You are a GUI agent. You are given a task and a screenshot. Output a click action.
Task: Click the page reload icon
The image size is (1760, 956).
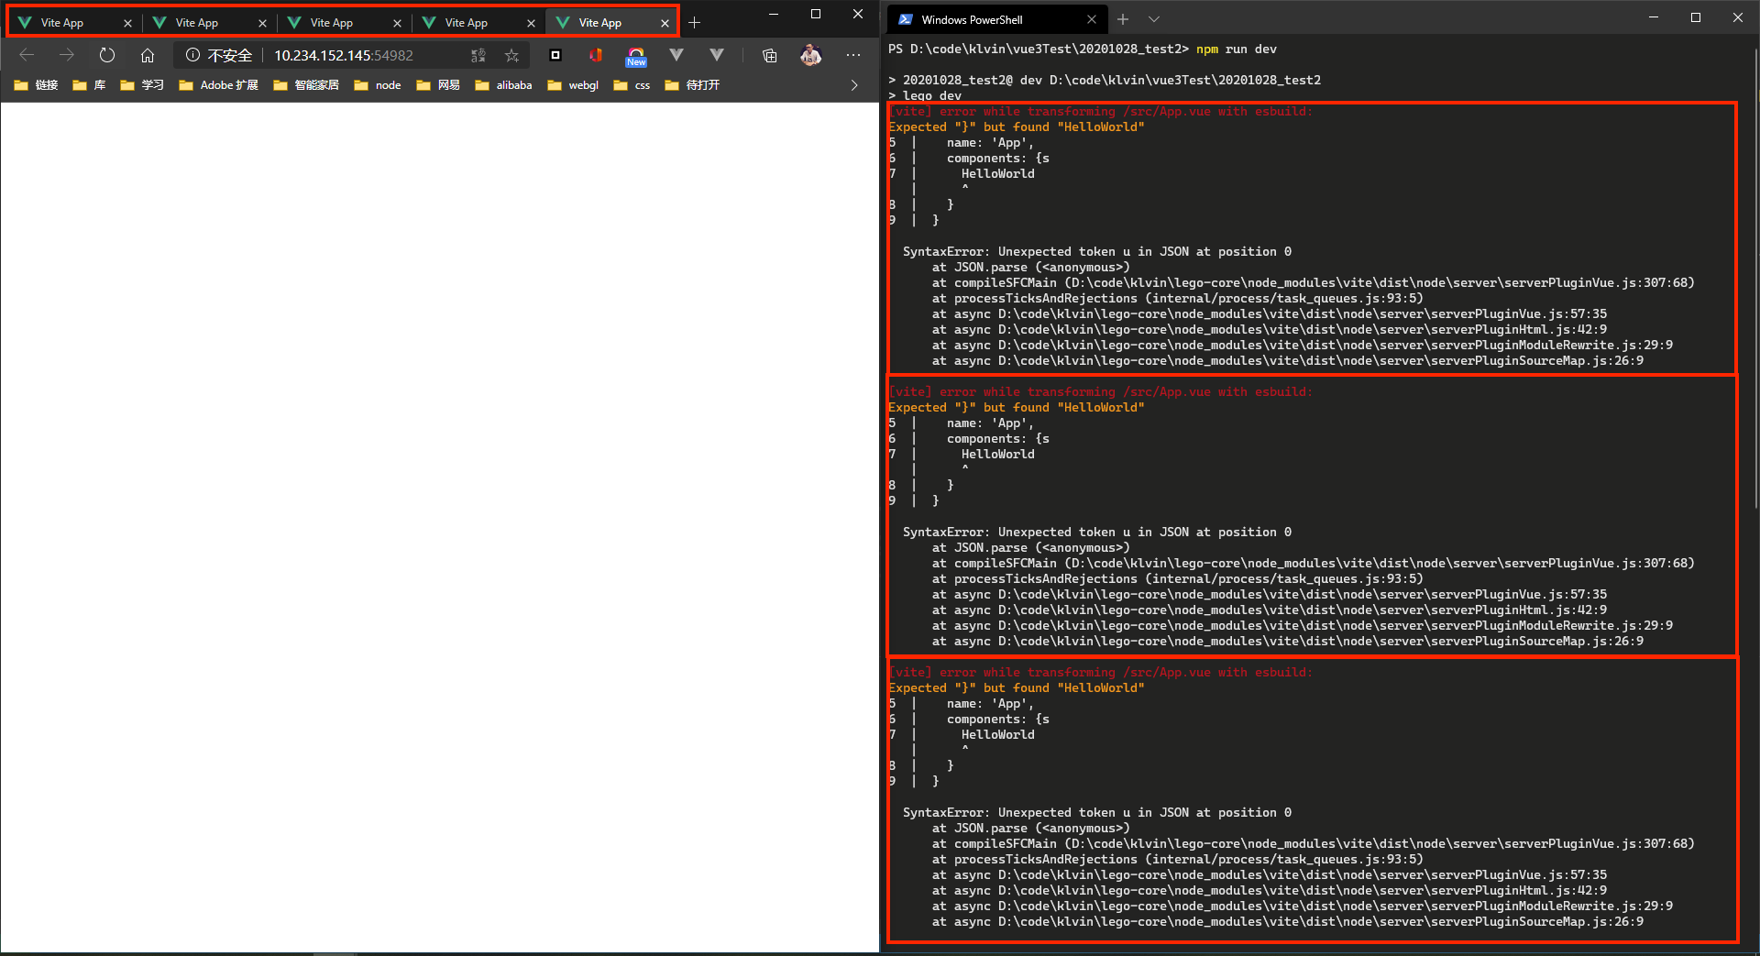point(107,55)
